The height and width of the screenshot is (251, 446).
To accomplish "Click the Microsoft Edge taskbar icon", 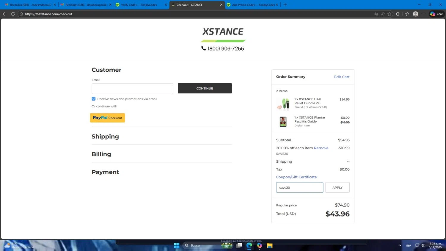I will (249, 245).
